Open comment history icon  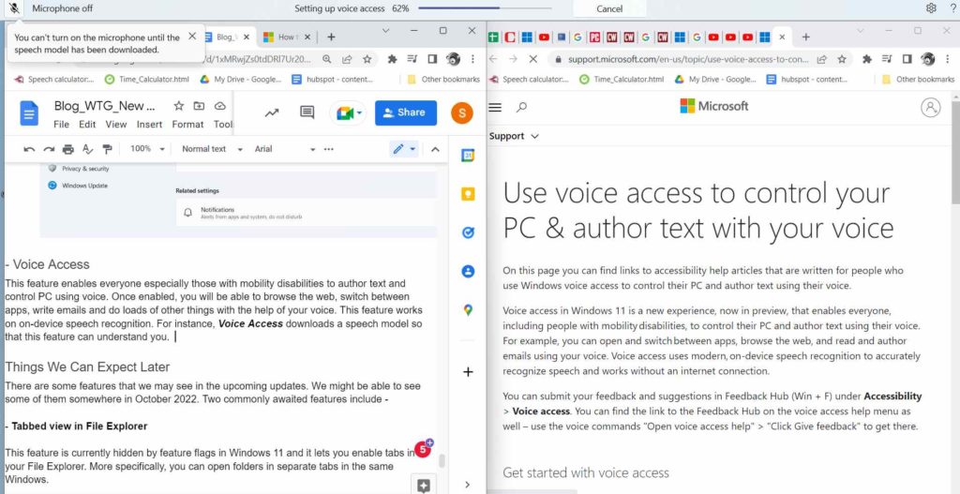307,112
